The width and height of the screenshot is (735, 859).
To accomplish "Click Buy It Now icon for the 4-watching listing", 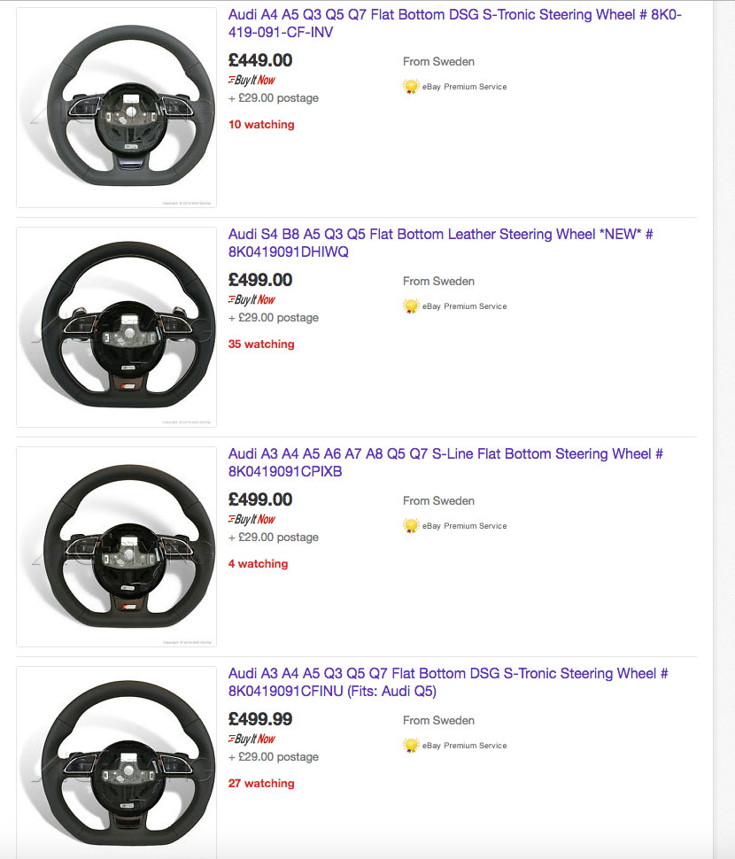I will pyautogui.click(x=251, y=520).
